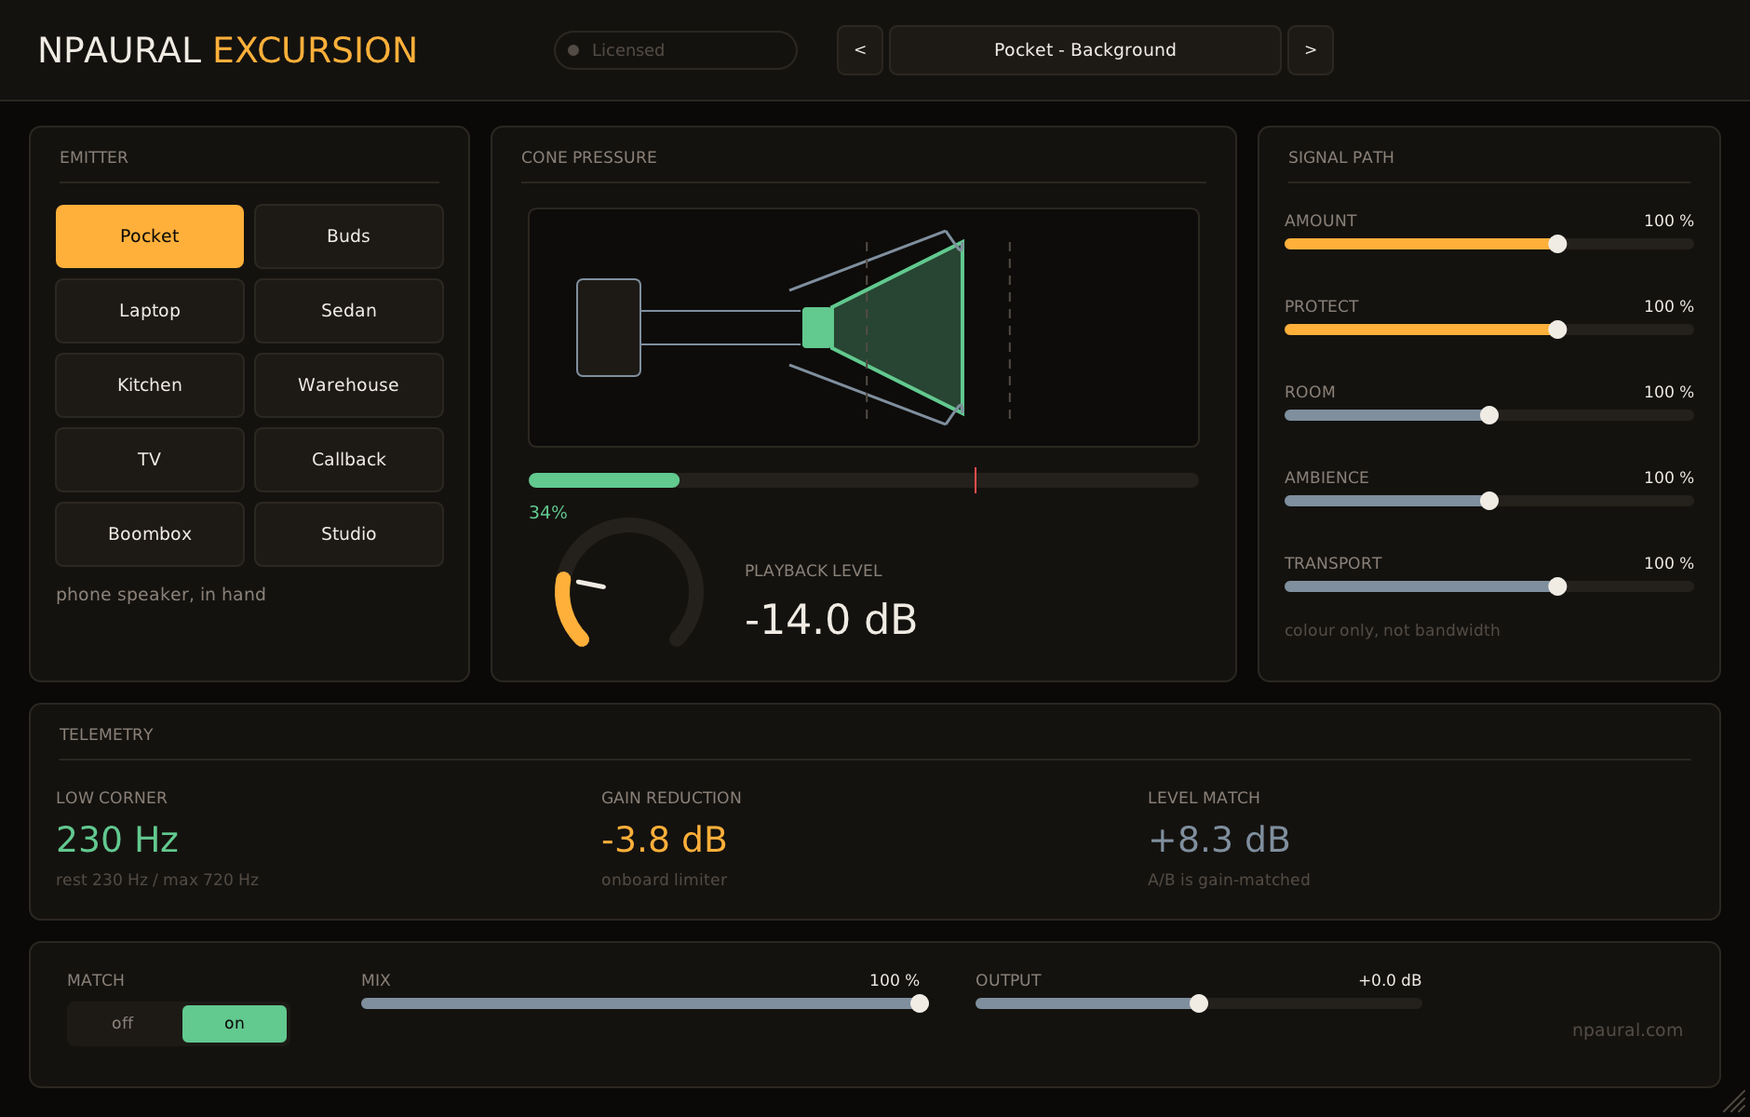Turn Match off
This screenshot has height=1117, width=1750.
[123, 1024]
